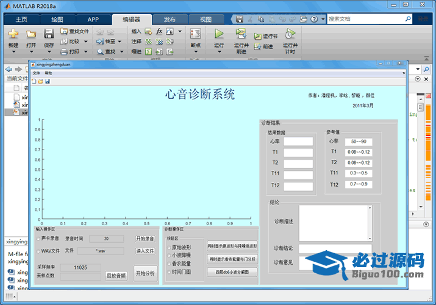Open the 文件 menu in the figure window
Viewport: 436px width, 305px height.
36,73
